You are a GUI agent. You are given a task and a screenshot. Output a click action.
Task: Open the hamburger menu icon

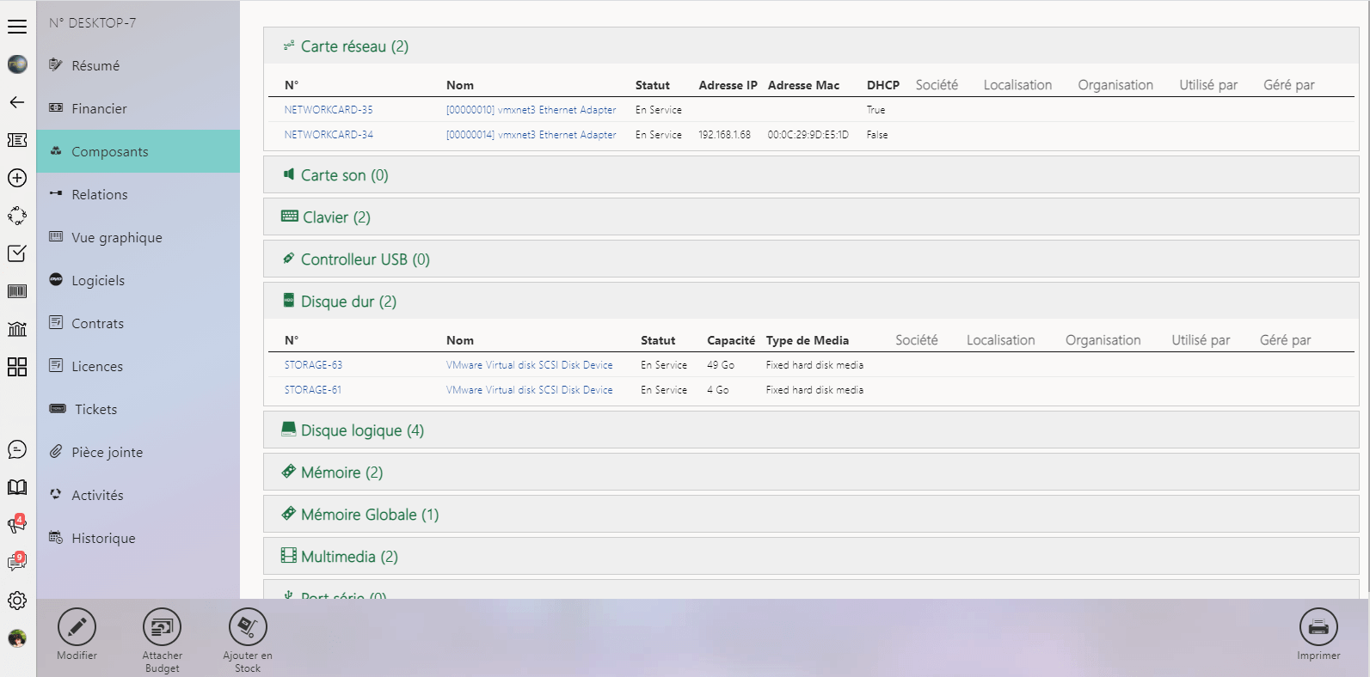[x=17, y=27]
